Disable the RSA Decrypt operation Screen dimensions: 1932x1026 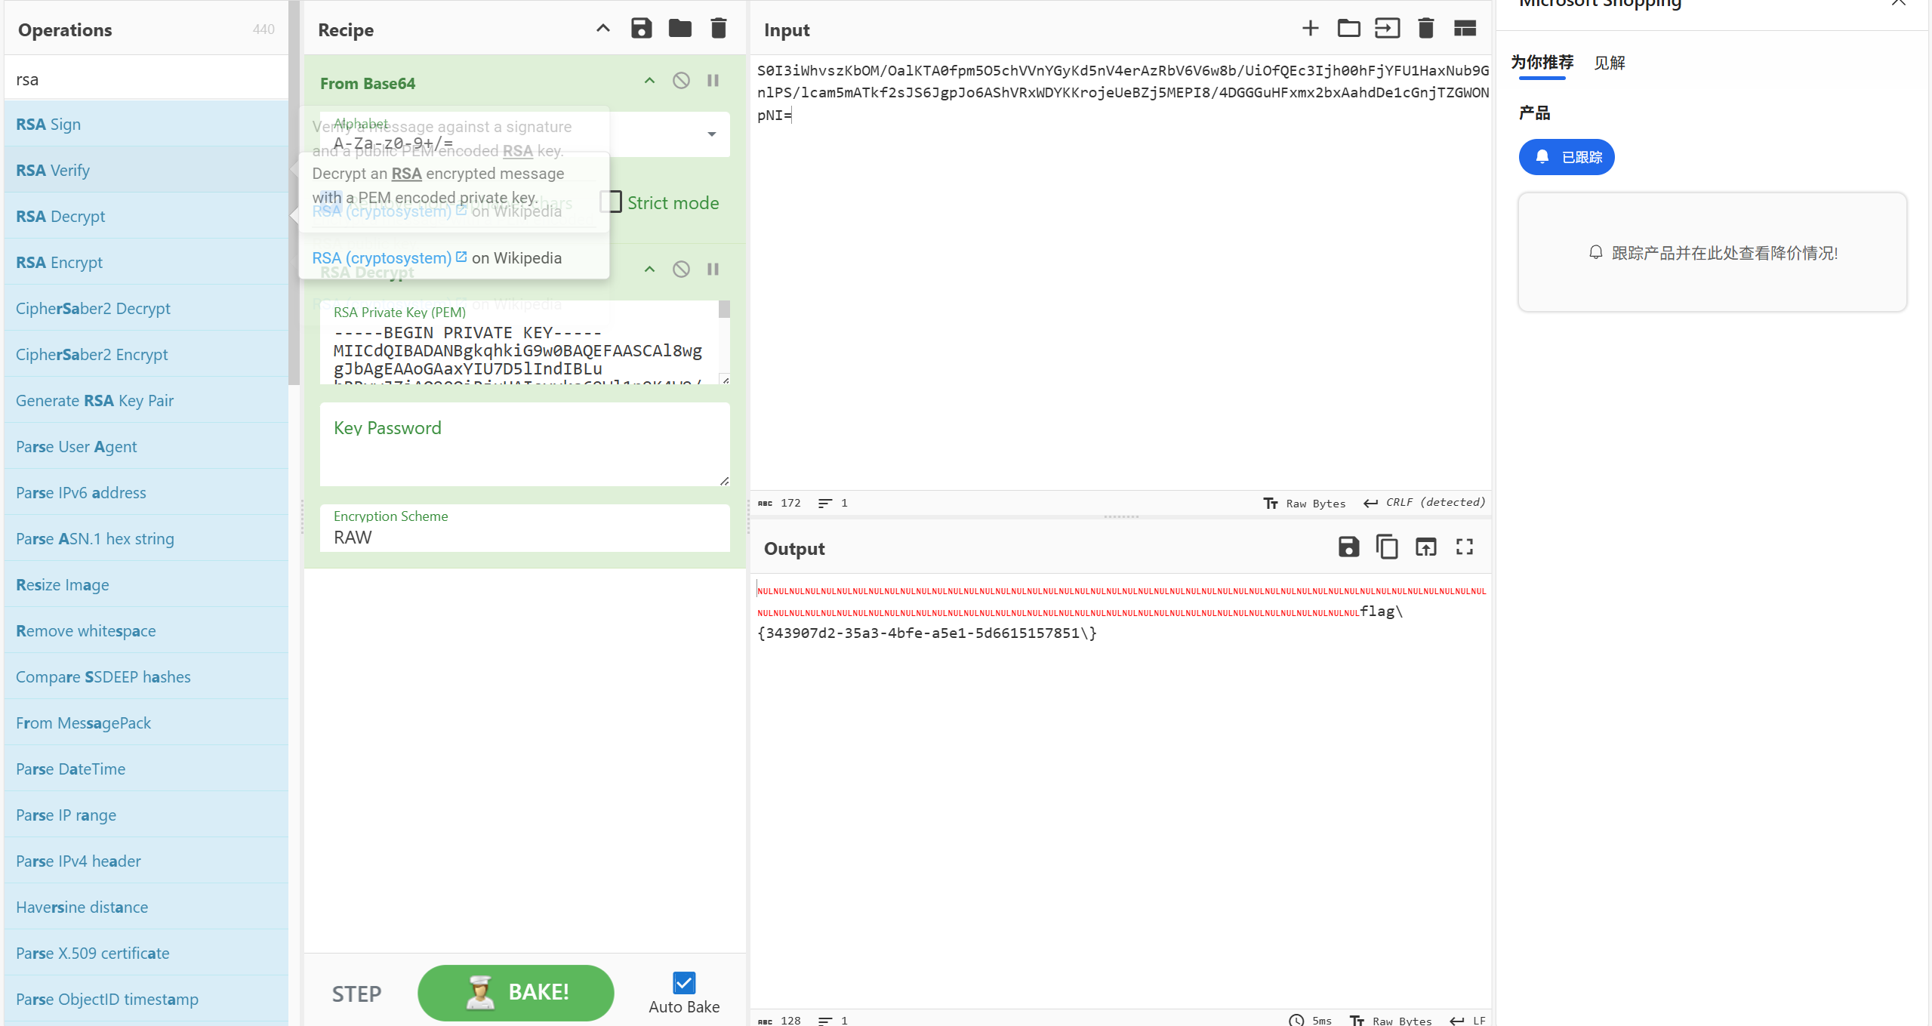[x=681, y=270]
